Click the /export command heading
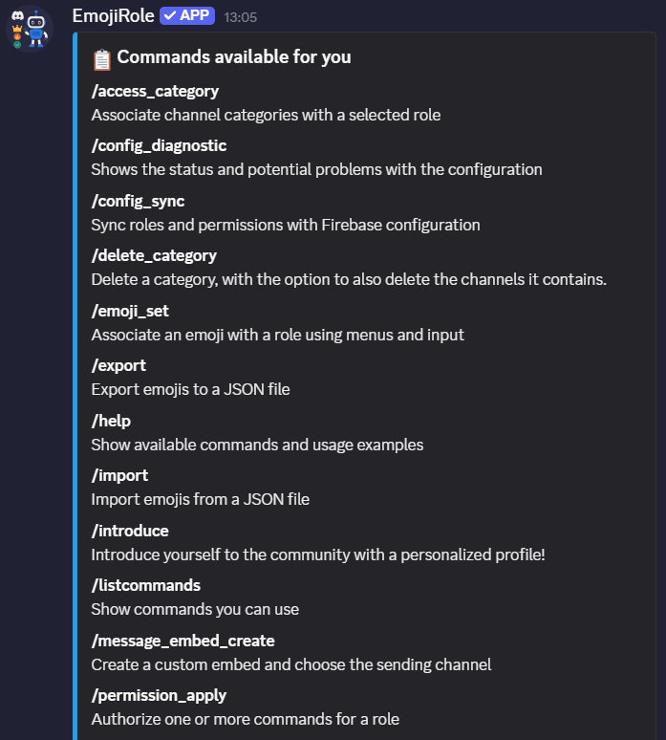 click(x=118, y=365)
